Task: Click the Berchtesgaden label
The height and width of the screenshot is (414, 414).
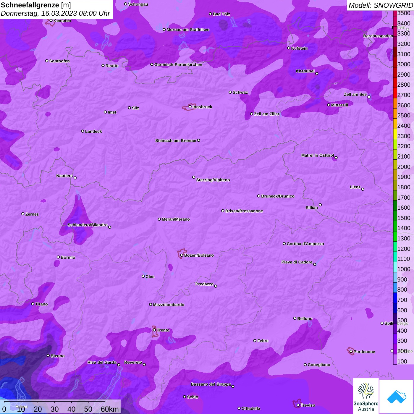Action: pos(378,36)
